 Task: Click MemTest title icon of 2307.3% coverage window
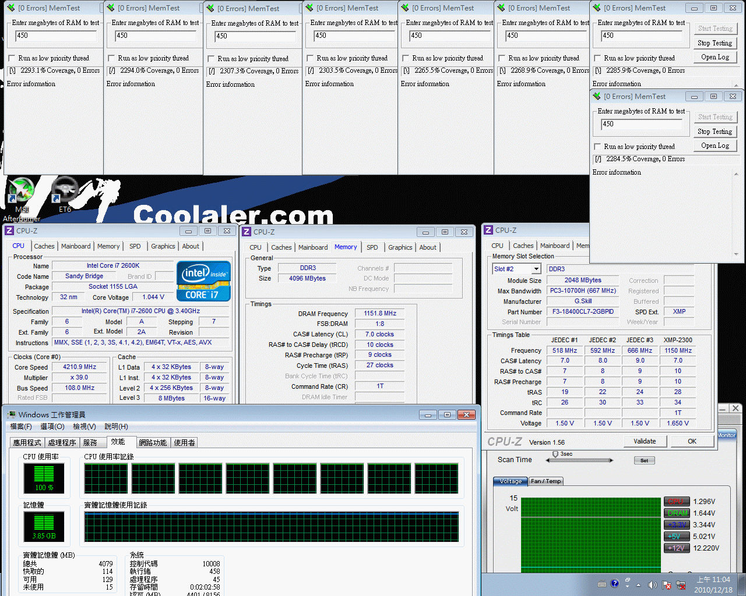point(210,8)
